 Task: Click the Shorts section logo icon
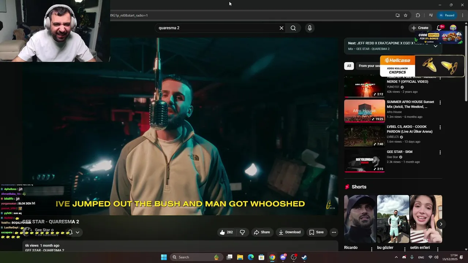point(347,187)
